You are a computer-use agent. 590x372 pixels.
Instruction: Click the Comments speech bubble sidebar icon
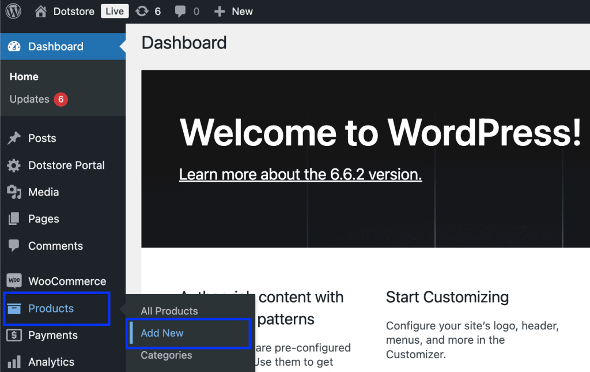(x=14, y=246)
